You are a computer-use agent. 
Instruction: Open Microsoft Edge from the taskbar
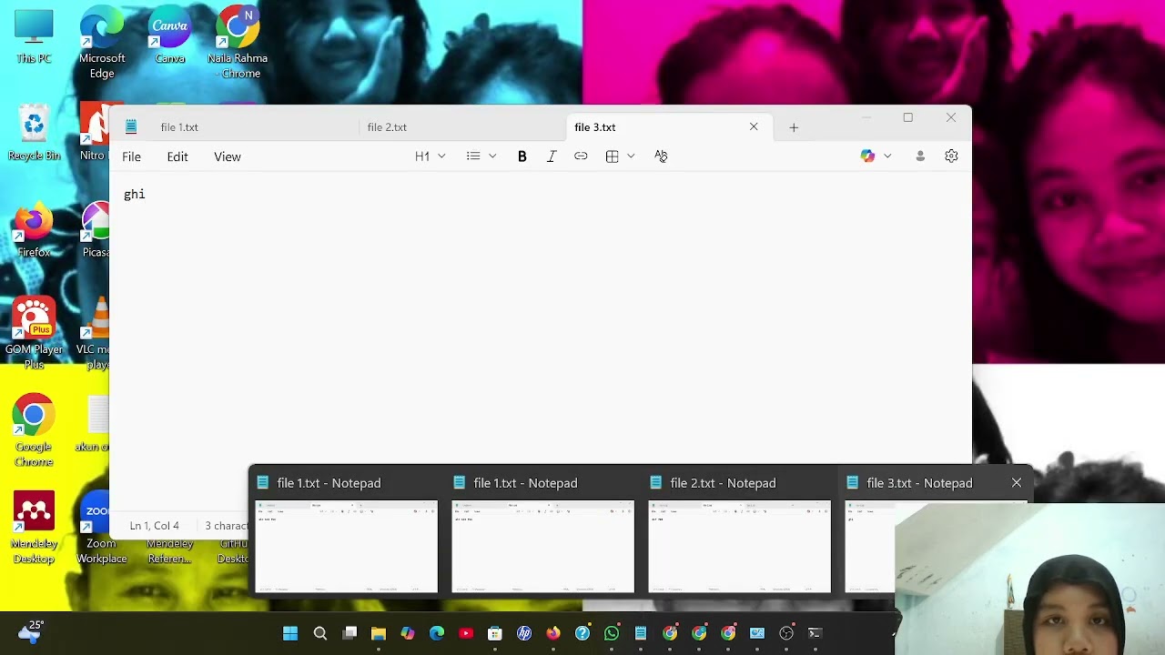tap(437, 633)
